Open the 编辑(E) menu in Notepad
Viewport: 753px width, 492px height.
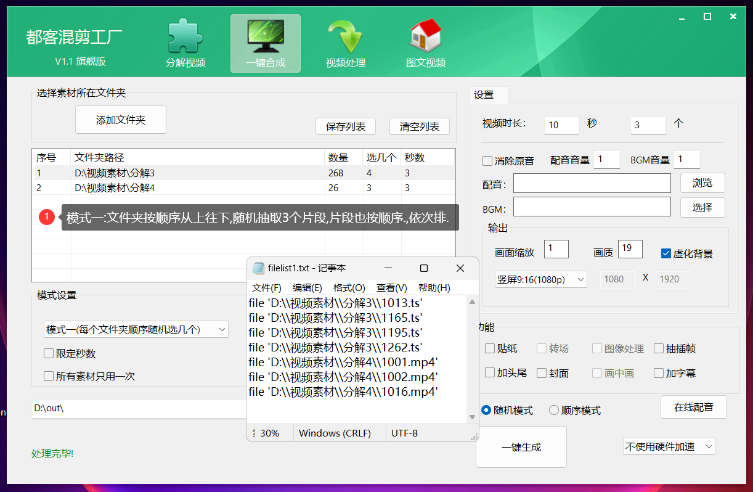point(307,288)
